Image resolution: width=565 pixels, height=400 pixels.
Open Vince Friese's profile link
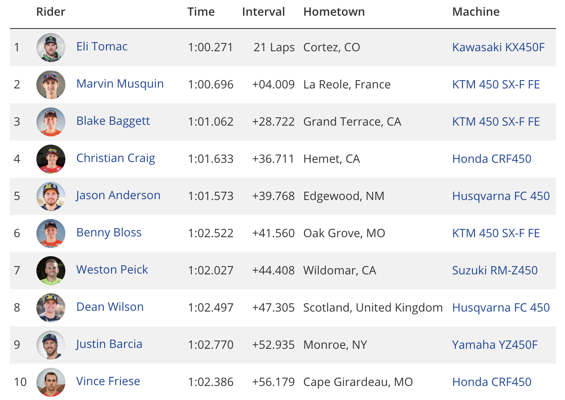108,381
